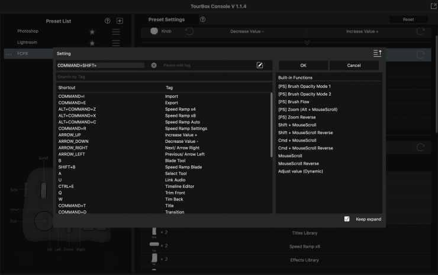Click the add preset plus icon

(120, 21)
